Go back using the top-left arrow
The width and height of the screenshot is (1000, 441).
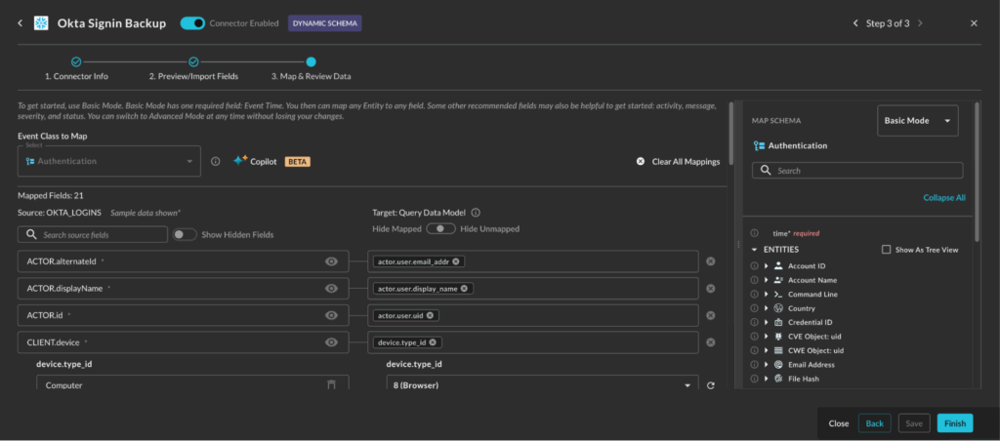click(20, 23)
